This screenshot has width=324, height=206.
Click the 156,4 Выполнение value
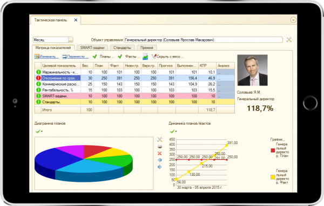[x=193, y=78]
